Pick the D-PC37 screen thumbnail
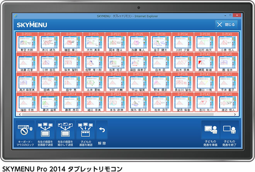The height and width of the screenshot is (172, 255). pos(183,102)
